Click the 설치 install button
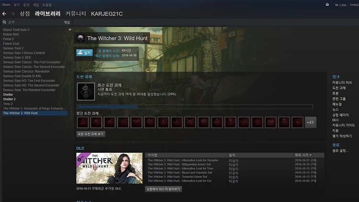Screen dimensions: 359x202 (x=84, y=53)
